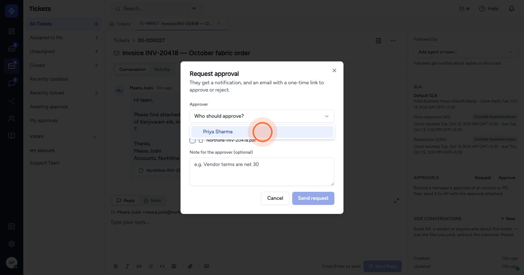The height and width of the screenshot is (275, 524).
Task: Open the share/workflows icon in left rail
Action: tap(12, 101)
